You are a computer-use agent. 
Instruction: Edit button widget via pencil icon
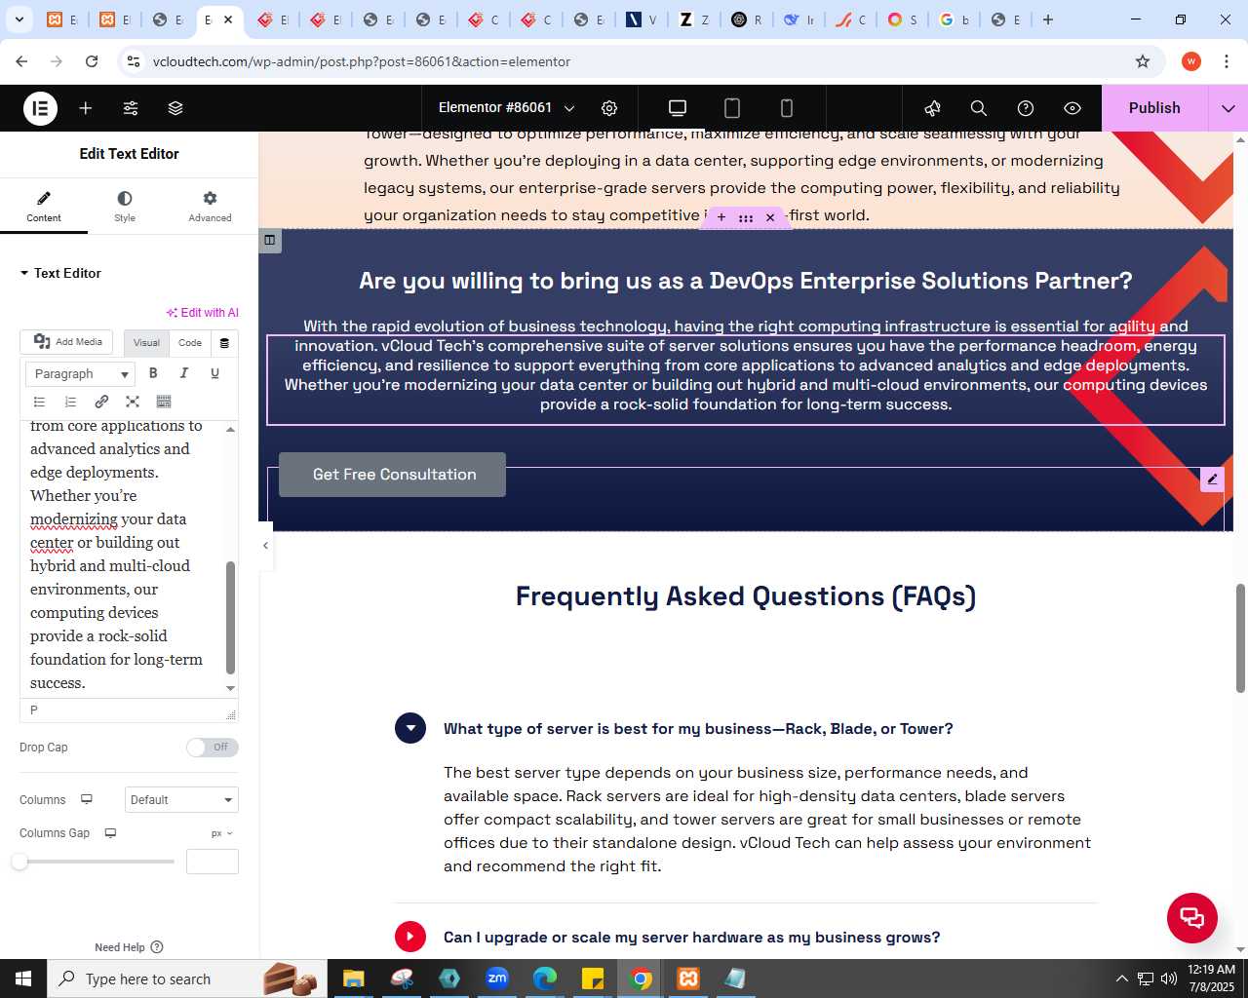[x=1212, y=479]
